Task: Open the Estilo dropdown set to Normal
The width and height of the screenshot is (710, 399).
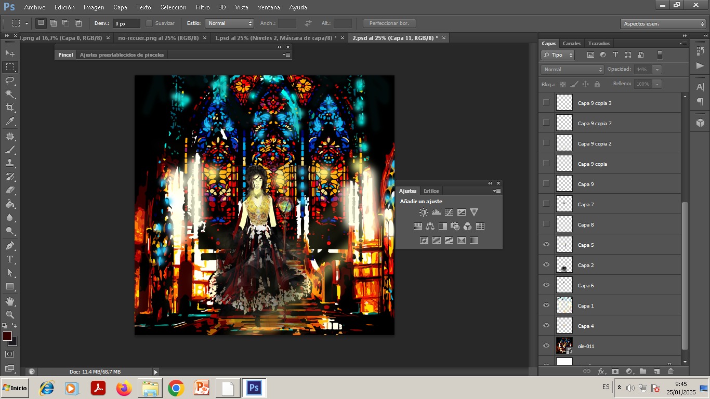Action: [x=229, y=23]
